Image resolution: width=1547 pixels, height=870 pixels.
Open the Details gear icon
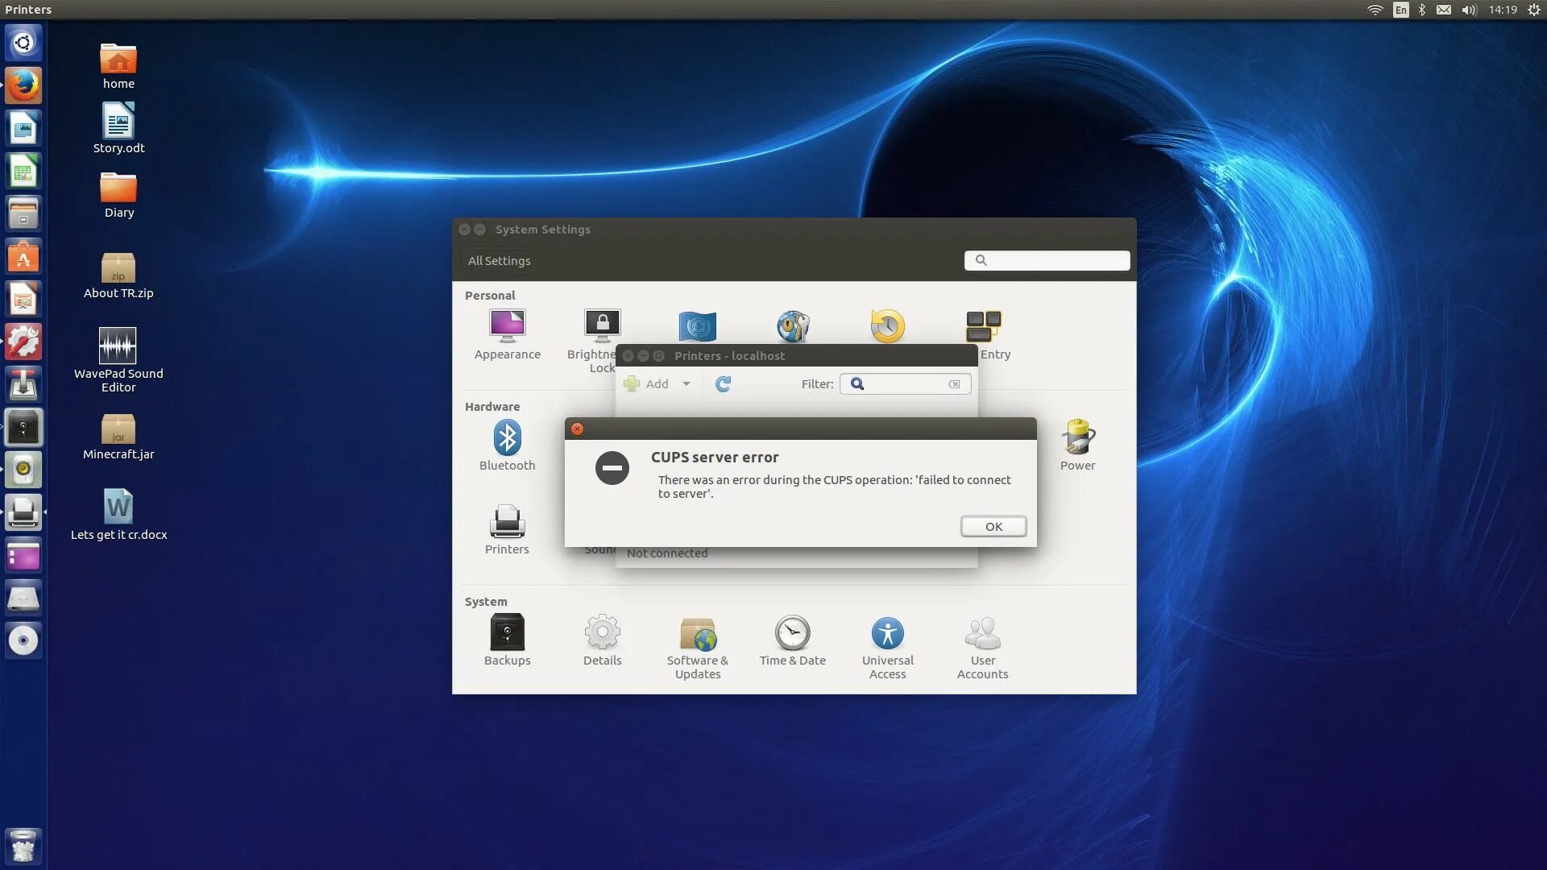602,633
